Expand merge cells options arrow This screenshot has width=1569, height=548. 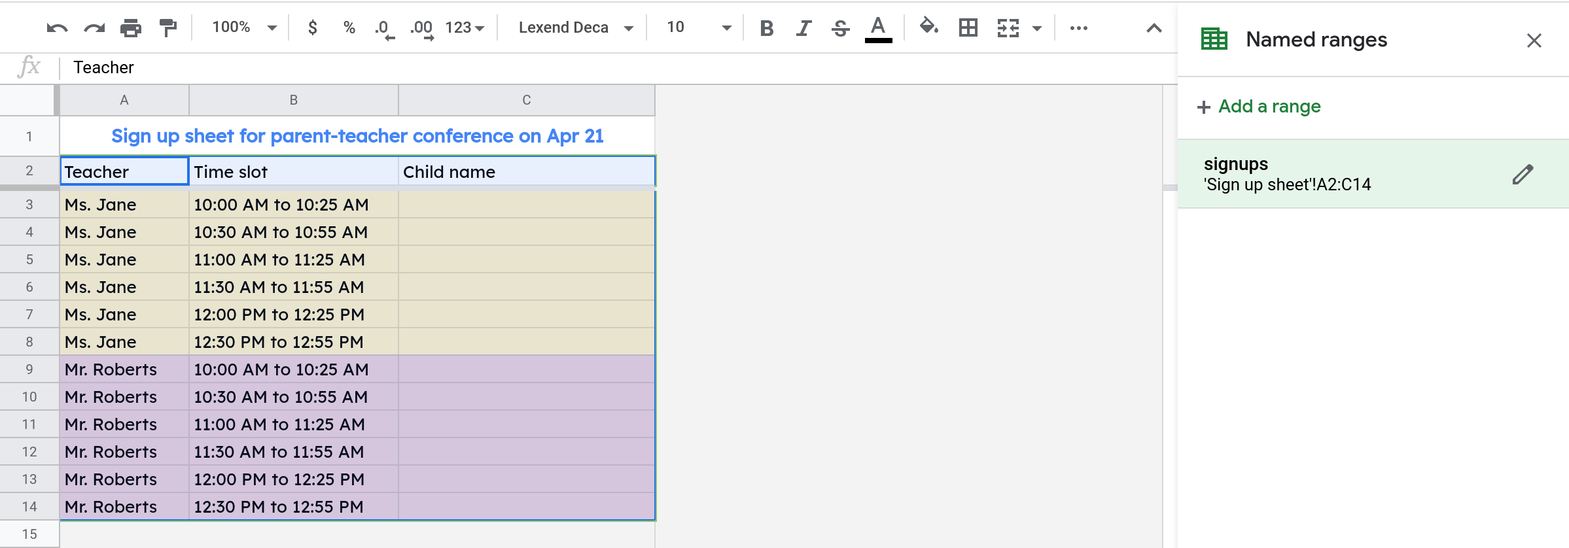click(1037, 28)
